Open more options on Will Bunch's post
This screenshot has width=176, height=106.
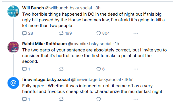click(x=136, y=33)
